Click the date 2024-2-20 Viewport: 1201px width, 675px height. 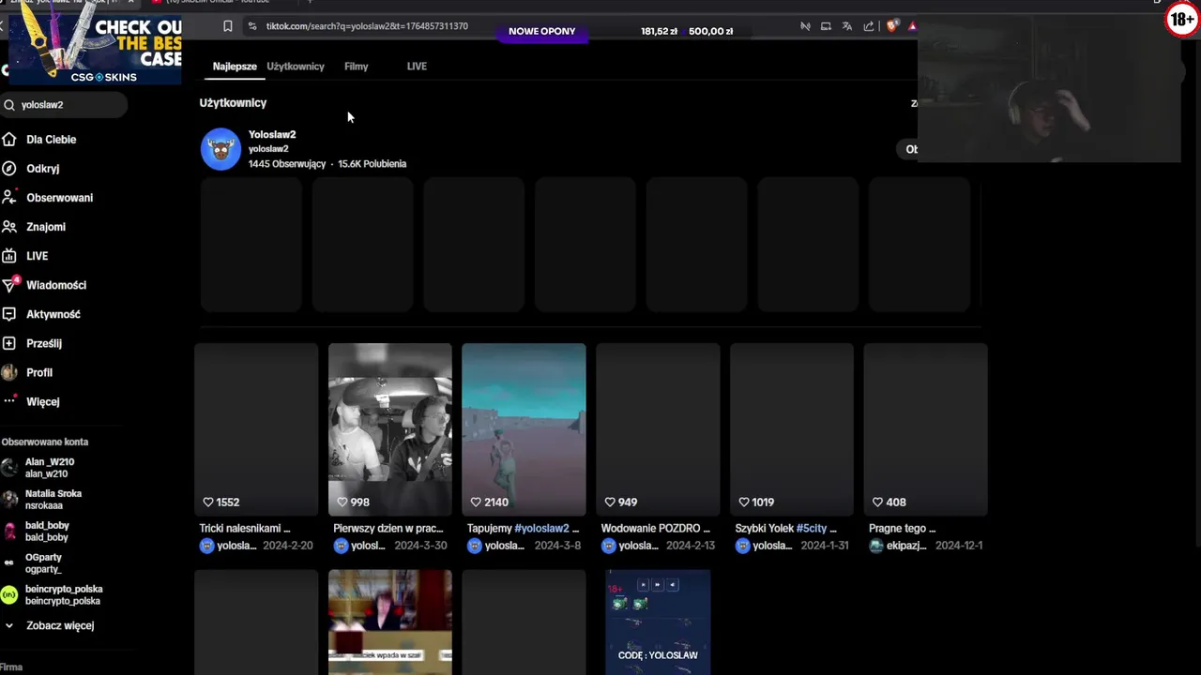pos(288,546)
